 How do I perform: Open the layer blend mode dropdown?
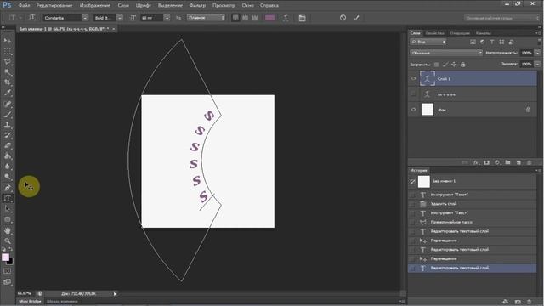tap(446, 53)
